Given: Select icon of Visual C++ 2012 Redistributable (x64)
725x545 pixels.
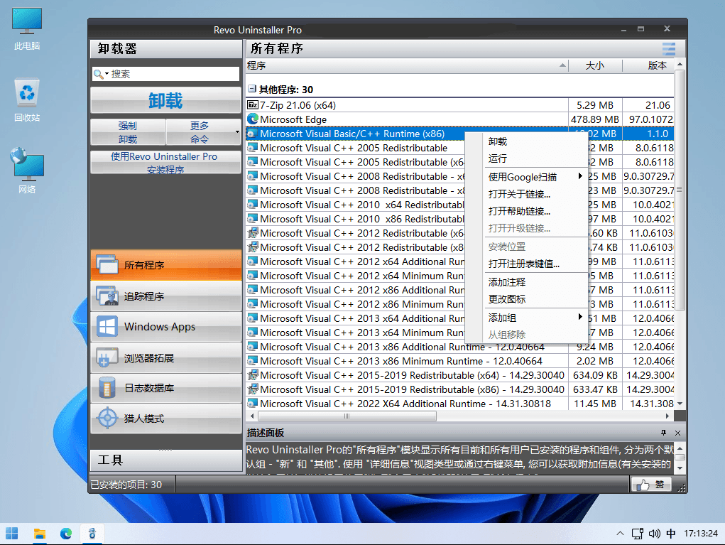Looking at the screenshot, I should (253, 233).
